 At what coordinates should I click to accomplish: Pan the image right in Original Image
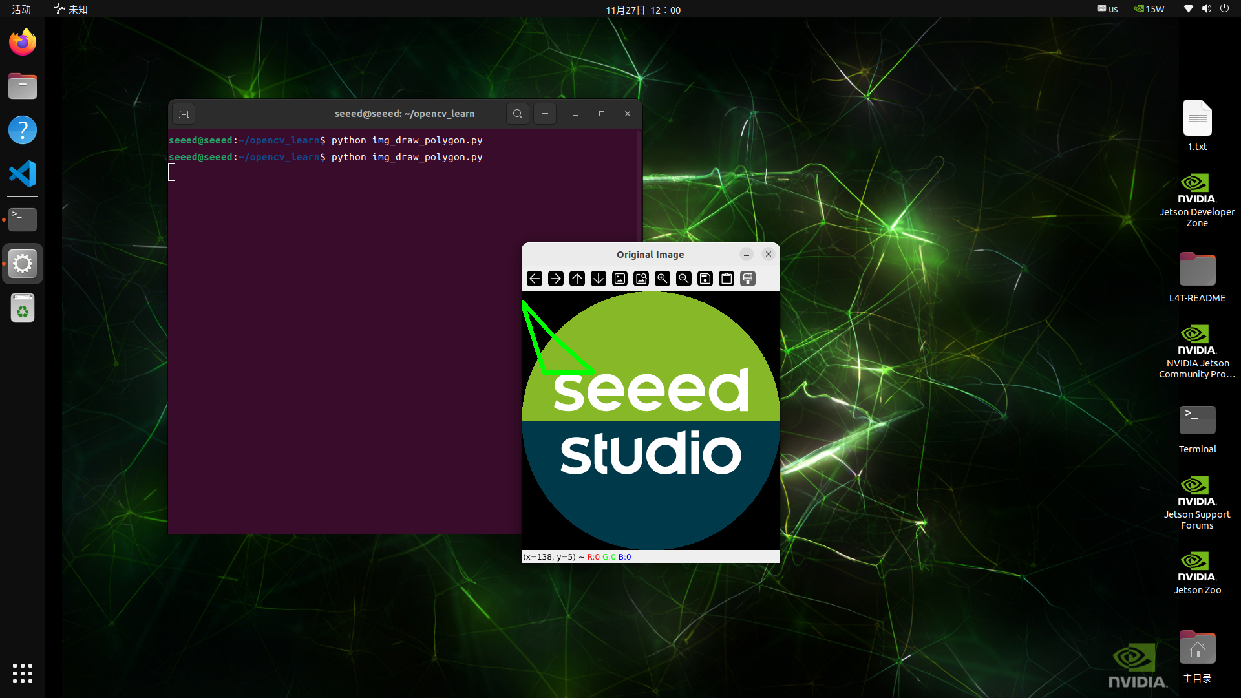pyautogui.click(x=556, y=279)
